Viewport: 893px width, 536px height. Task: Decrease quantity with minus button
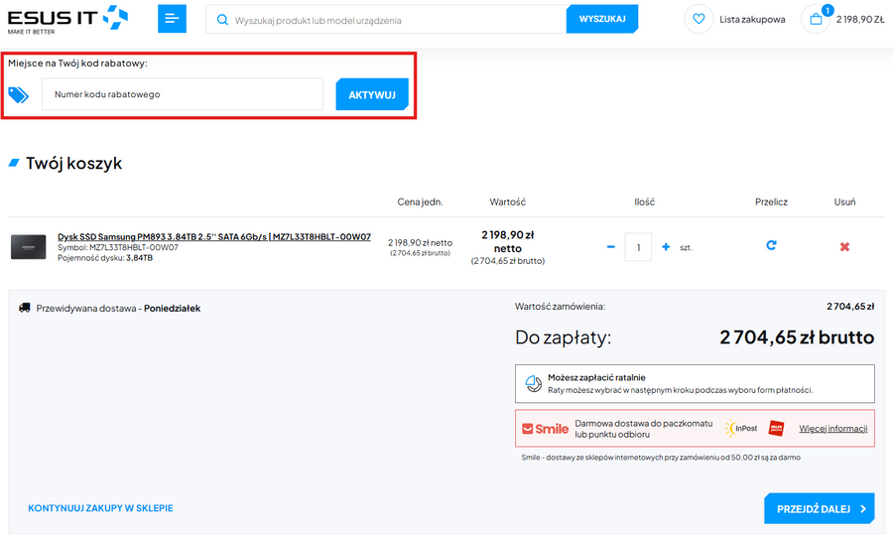[611, 246]
